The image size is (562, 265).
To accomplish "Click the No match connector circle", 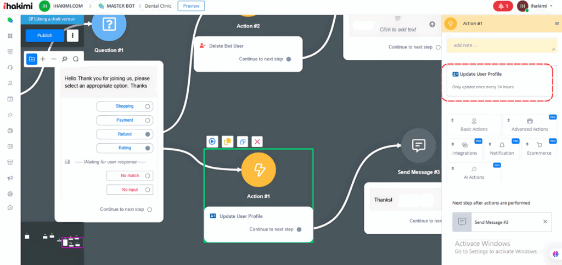I will pyautogui.click(x=148, y=176).
